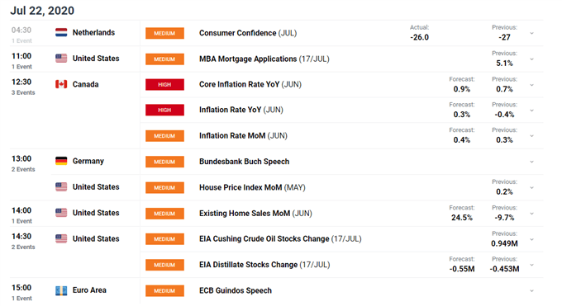Click MEDIUM badge beside Consumer Confidence
The image size is (562, 306).
164,33
